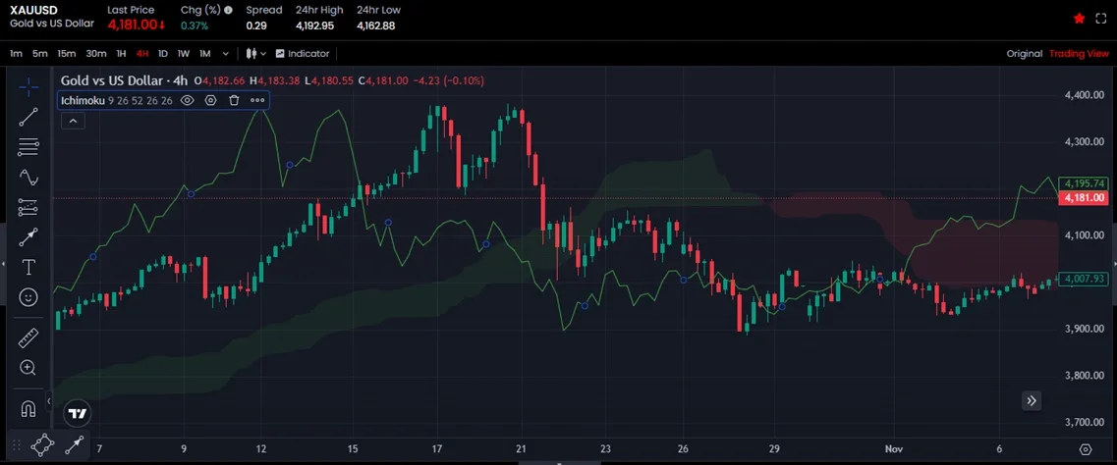Viewport: 1117px width, 465px height.
Task: Switch to the 1D timeframe
Action: (163, 54)
